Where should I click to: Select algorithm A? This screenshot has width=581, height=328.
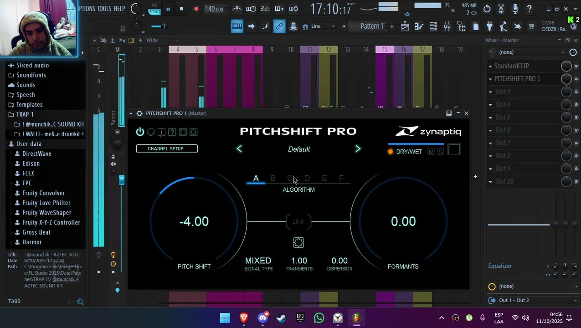click(x=256, y=178)
